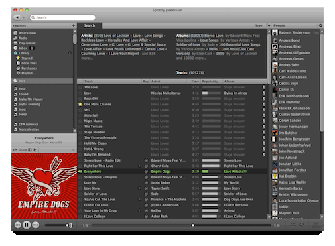335x246 pixels.
Task: Seek on the track progress bar
Action: [181, 225]
